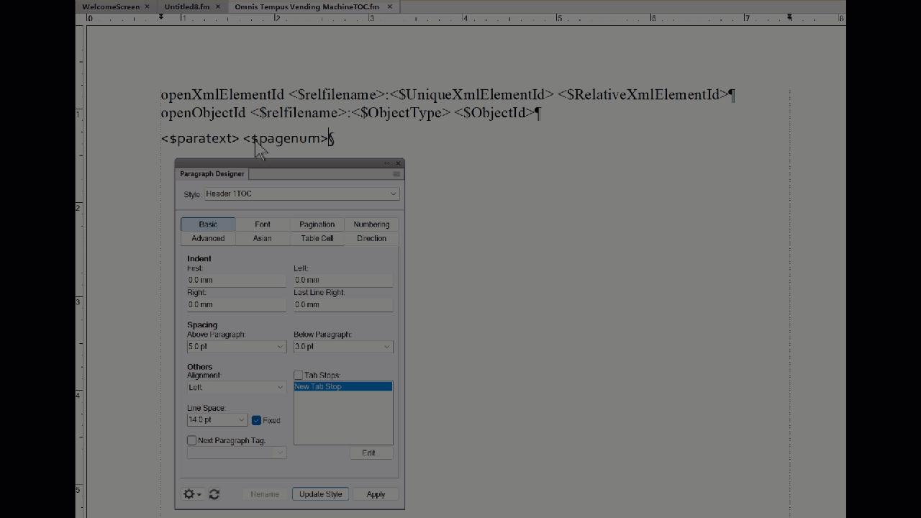Screen dimensions: 921x518
Task: Close the Untitled8.fm document tab
Action: pos(218,6)
